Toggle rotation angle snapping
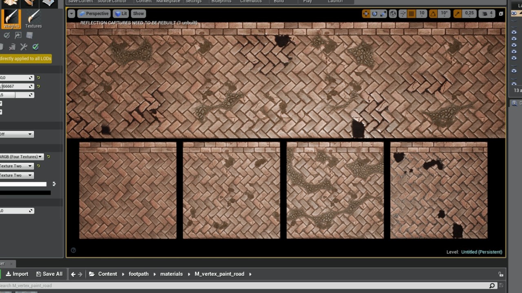 [434, 14]
